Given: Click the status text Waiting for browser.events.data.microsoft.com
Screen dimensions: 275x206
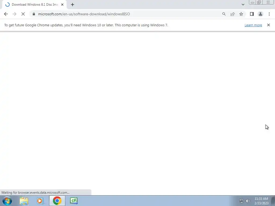Looking at the screenshot, I should point(35,193).
